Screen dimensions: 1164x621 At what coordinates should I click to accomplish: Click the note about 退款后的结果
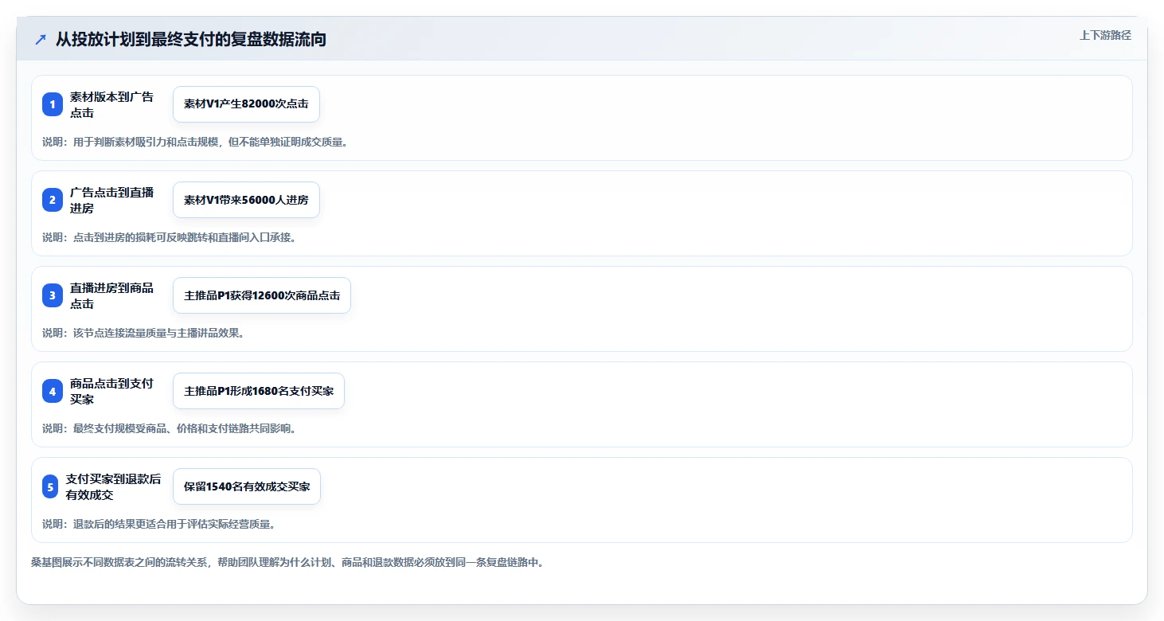click(158, 524)
